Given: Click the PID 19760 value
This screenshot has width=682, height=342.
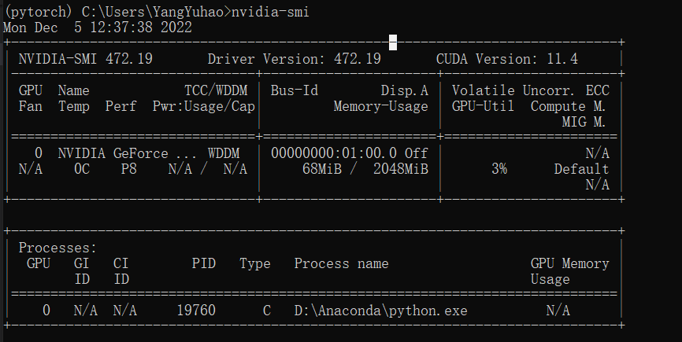Looking at the screenshot, I should pos(195,311).
